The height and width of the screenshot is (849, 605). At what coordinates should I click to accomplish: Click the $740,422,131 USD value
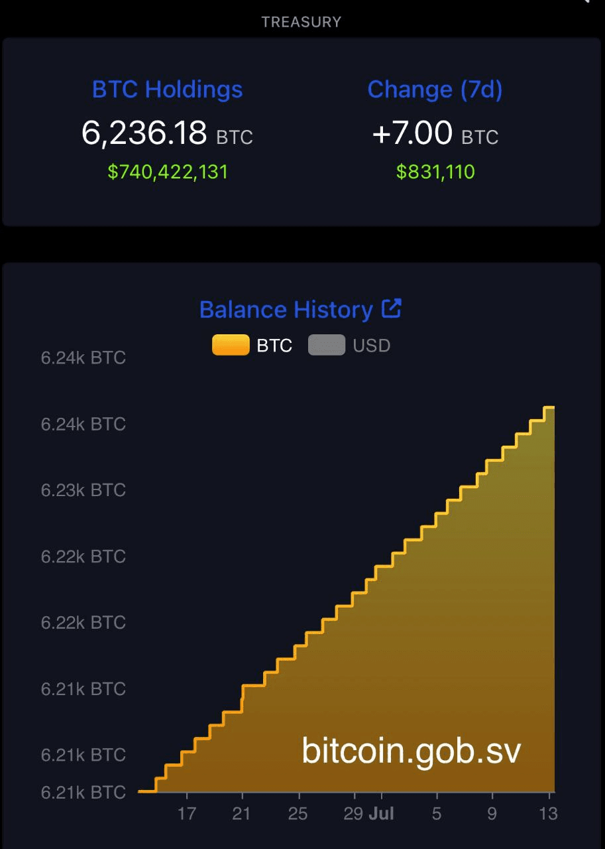[168, 172]
